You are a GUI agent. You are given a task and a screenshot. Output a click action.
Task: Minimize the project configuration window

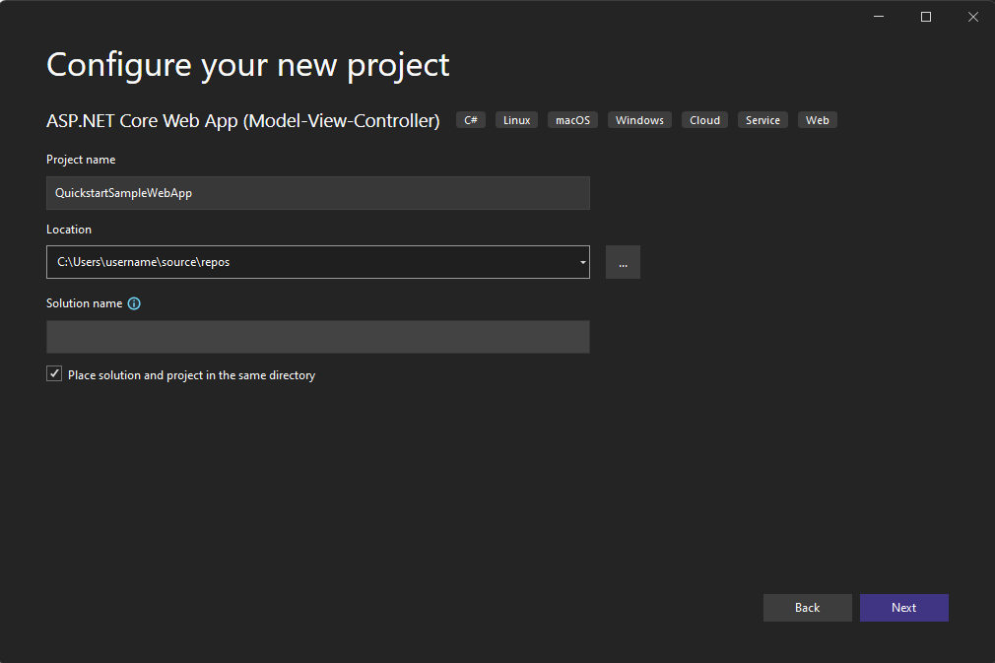point(877,16)
